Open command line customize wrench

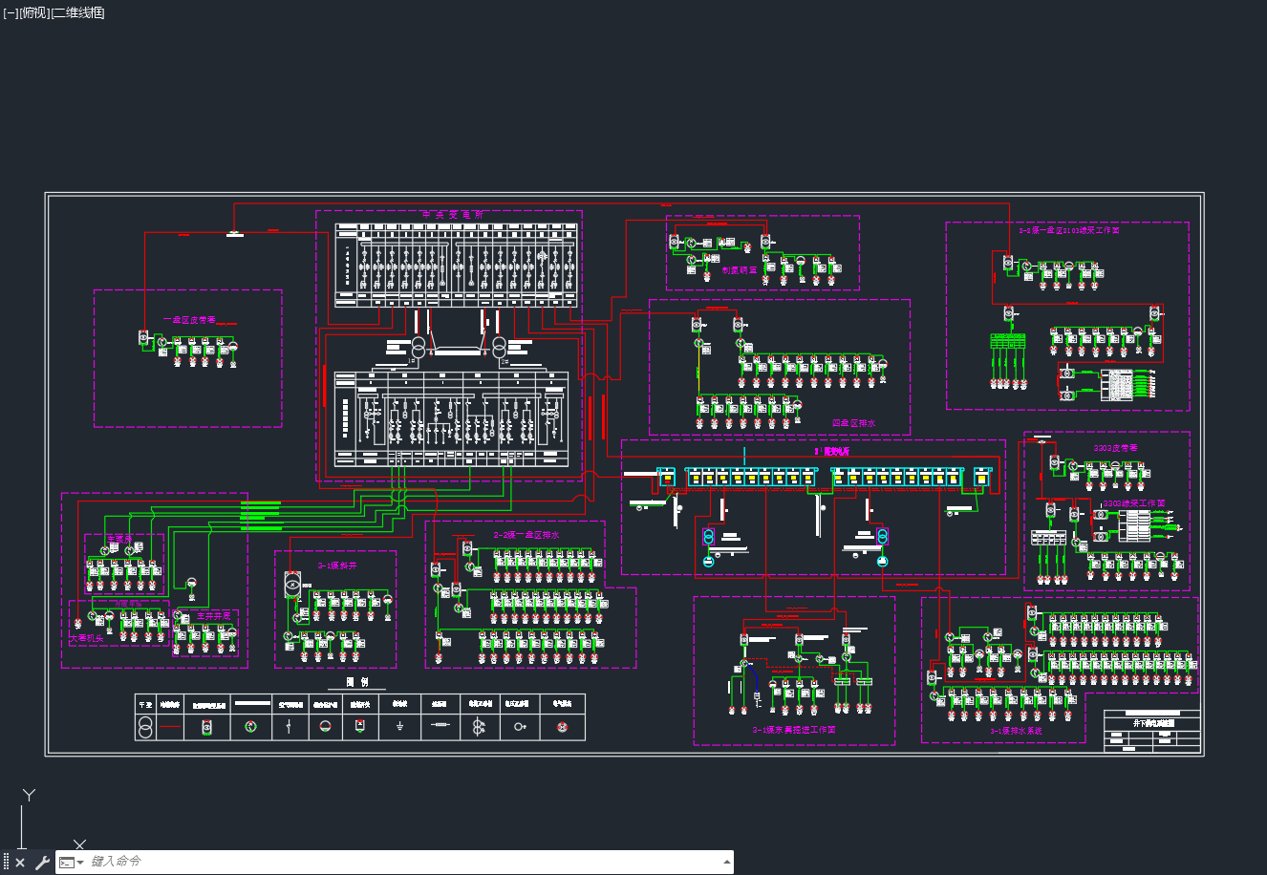click(42, 863)
